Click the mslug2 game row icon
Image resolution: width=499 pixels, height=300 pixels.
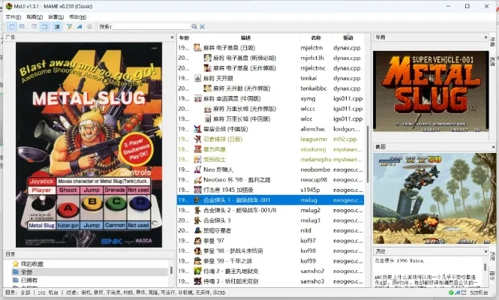(x=197, y=210)
